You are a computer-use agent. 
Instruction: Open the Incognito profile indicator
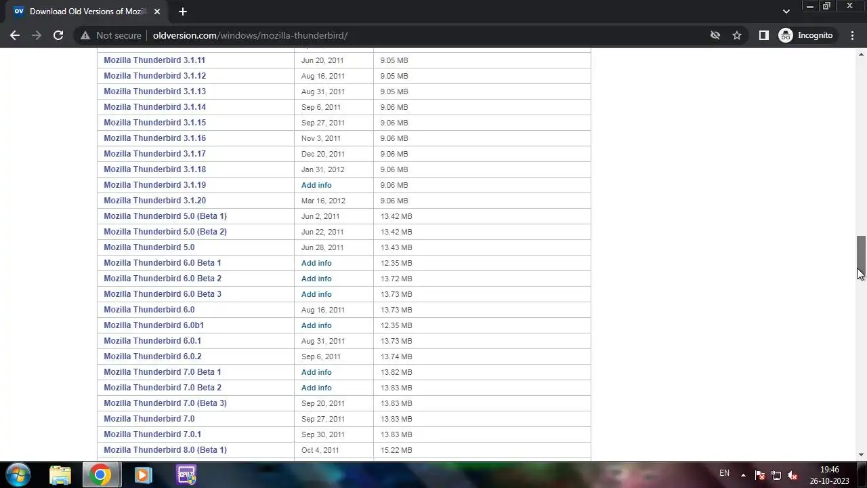807,35
